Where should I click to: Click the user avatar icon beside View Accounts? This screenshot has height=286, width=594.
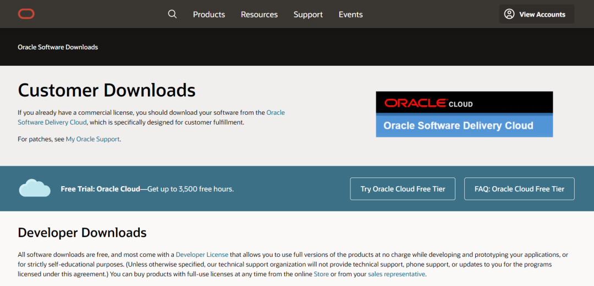(x=509, y=14)
